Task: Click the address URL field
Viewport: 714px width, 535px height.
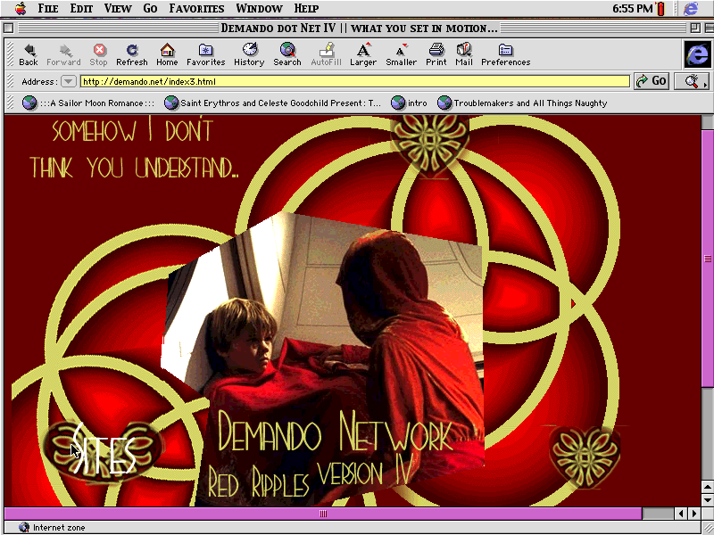Action: pos(354,81)
